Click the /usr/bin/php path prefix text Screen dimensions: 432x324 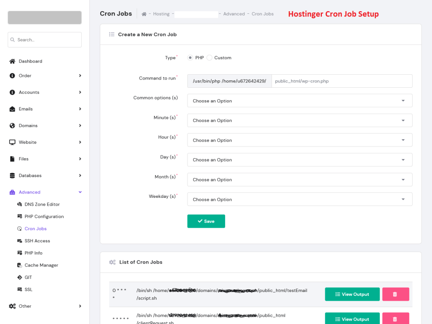pyautogui.click(x=229, y=81)
